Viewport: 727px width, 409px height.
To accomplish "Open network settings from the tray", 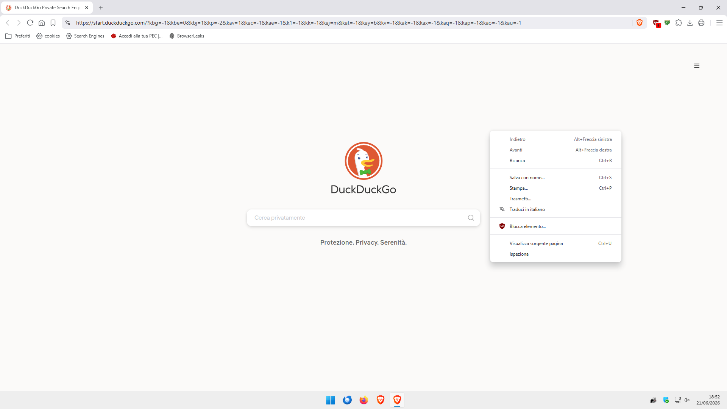I will [x=677, y=400].
